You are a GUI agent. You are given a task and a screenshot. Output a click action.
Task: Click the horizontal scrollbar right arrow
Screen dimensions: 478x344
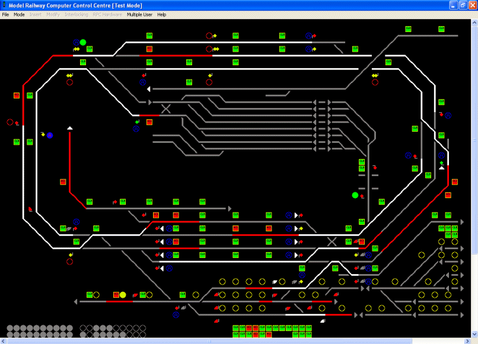468,341
